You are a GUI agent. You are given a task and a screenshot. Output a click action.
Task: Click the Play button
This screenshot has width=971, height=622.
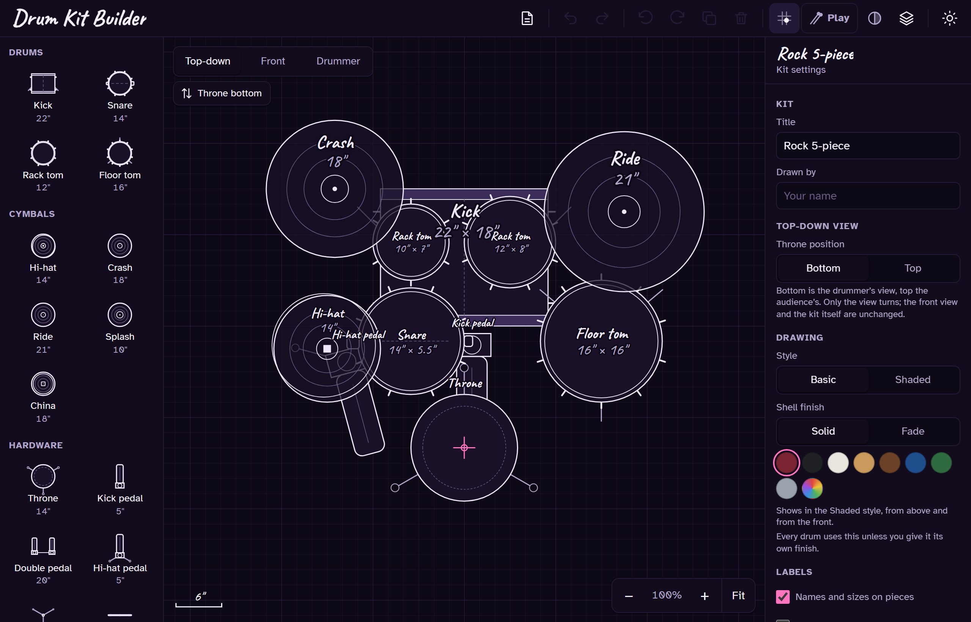coord(829,18)
